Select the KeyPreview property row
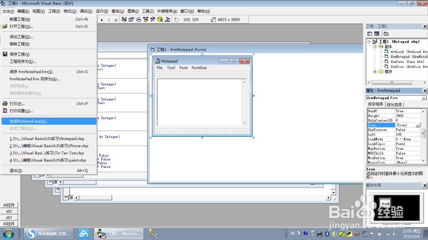The height and width of the screenshot is (240, 428). [x=394, y=130]
